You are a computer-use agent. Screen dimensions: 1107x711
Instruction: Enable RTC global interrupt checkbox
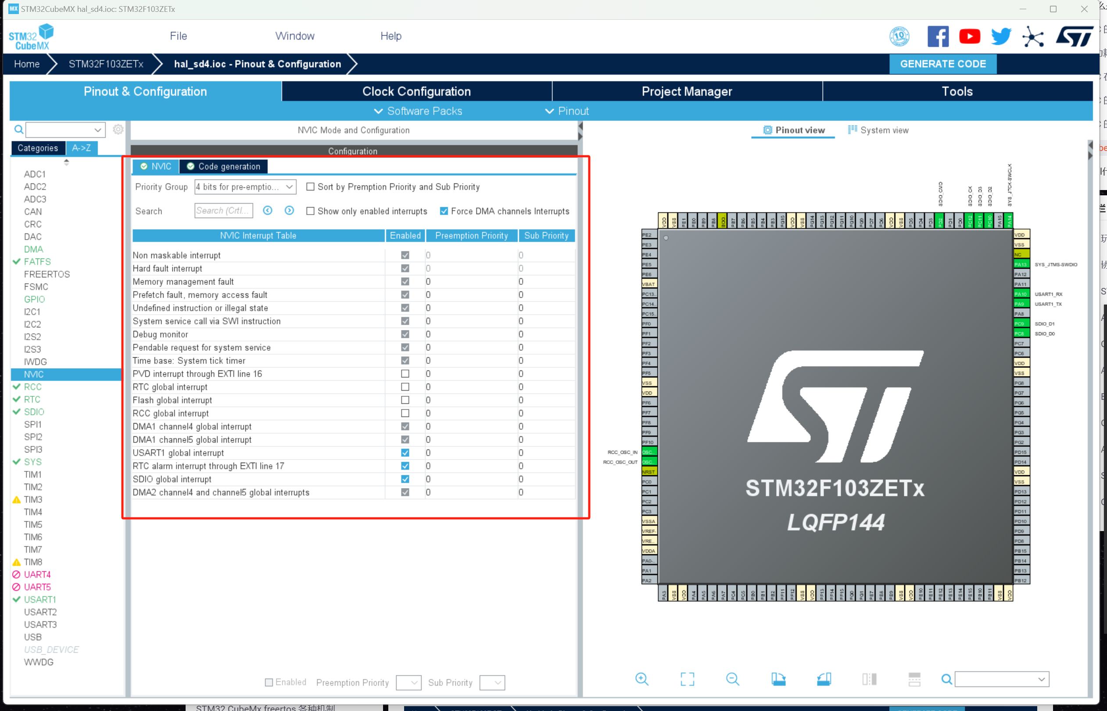(405, 387)
